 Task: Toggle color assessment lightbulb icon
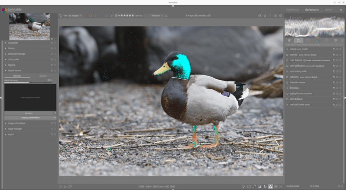click(243, 186)
